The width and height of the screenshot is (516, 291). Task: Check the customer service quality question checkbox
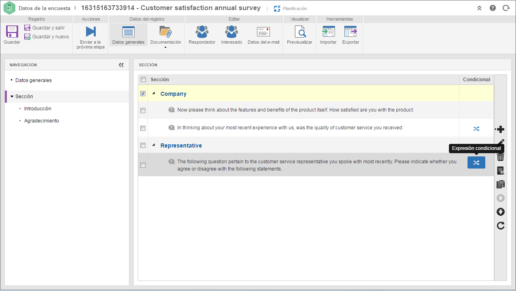click(143, 129)
